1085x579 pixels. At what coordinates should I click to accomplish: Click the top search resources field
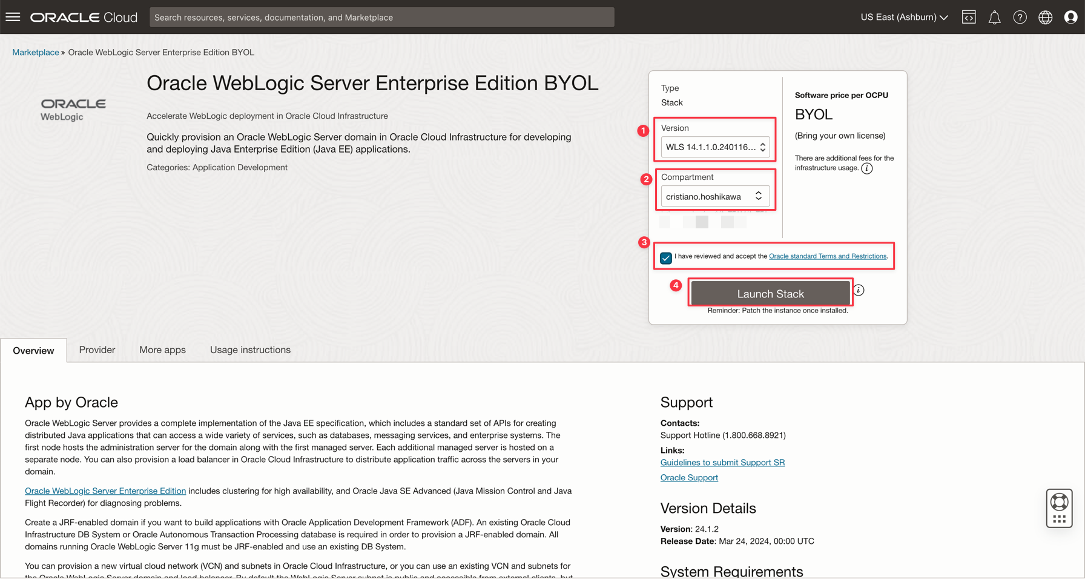[x=381, y=17]
